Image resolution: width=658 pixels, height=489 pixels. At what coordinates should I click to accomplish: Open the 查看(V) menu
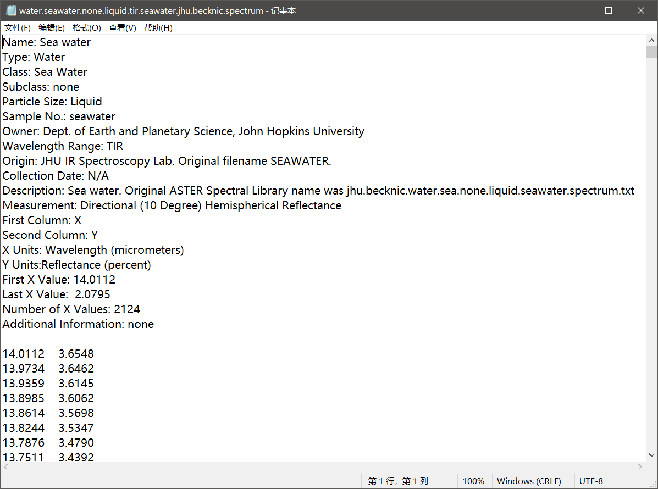click(x=123, y=27)
